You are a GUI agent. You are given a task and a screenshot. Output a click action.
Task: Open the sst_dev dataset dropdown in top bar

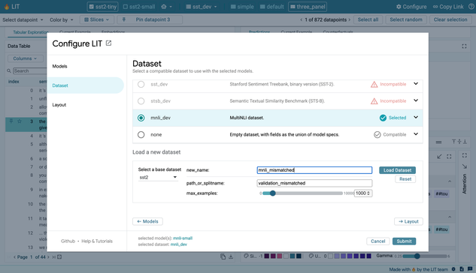(x=202, y=7)
